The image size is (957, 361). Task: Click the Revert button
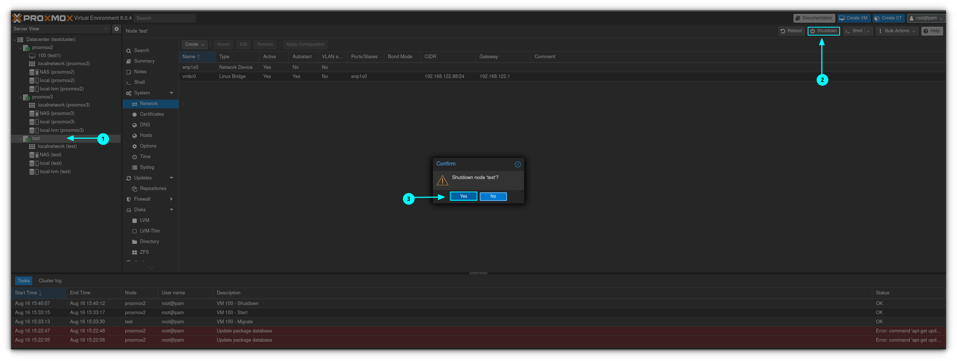(x=223, y=45)
